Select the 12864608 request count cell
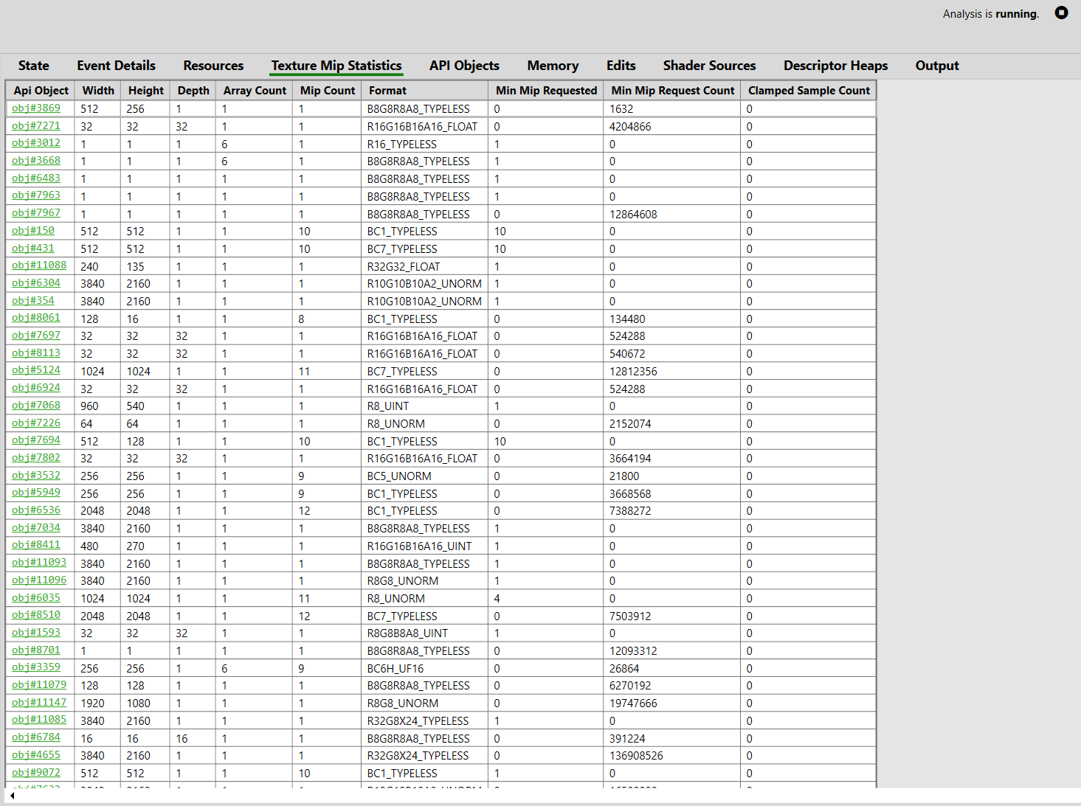The height and width of the screenshot is (806, 1081). [x=672, y=214]
